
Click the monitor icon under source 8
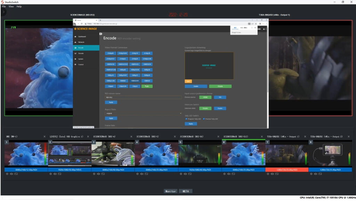coord(320,174)
